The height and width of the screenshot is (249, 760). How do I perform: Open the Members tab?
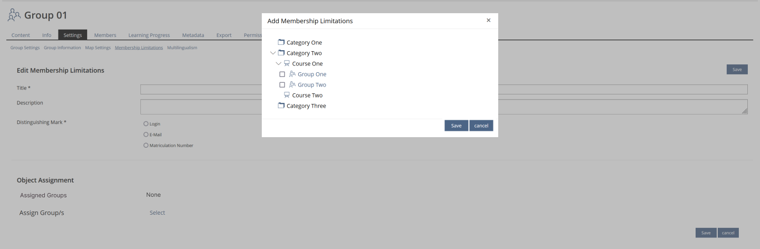coord(105,35)
